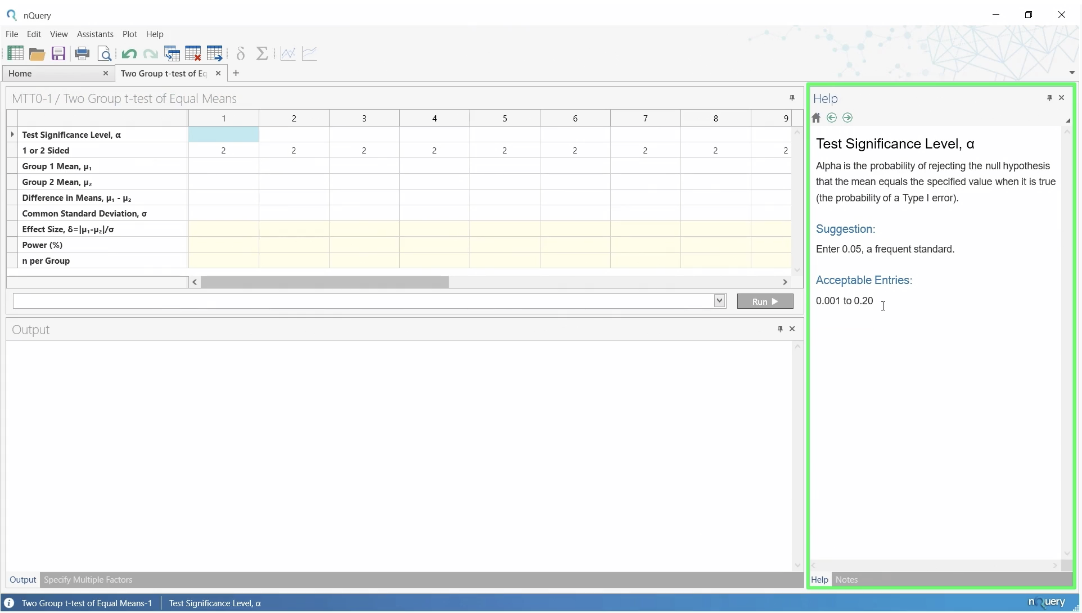Switch to Specify Multiple Factors tab
Image resolution: width=1082 pixels, height=613 pixels.
(88, 580)
